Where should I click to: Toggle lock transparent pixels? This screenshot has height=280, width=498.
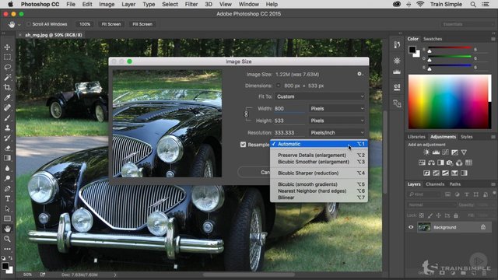coord(422,215)
